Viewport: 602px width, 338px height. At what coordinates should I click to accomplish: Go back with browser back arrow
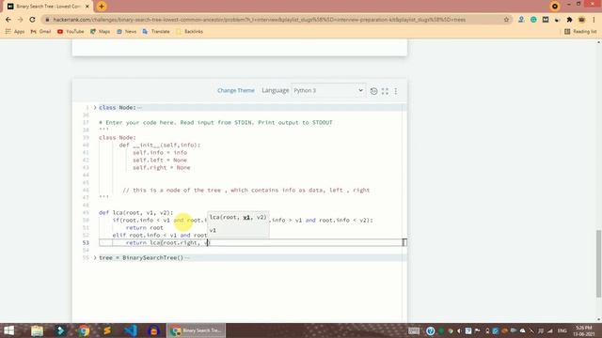click(x=8, y=20)
